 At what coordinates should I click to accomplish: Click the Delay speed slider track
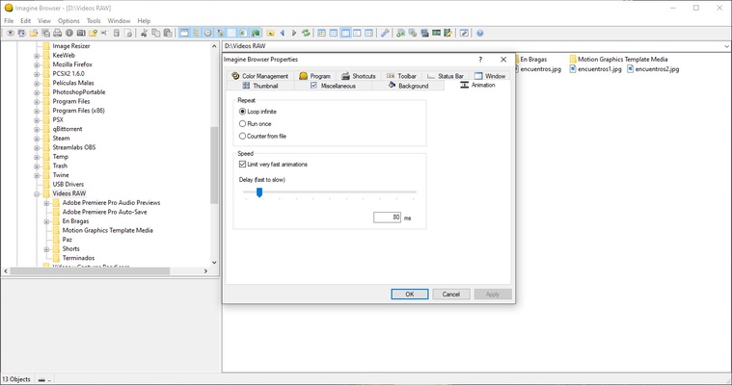click(x=328, y=192)
